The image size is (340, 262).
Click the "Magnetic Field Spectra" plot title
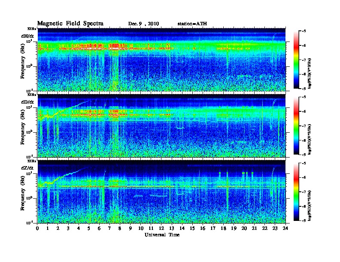pyautogui.click(x=70, y=24)
